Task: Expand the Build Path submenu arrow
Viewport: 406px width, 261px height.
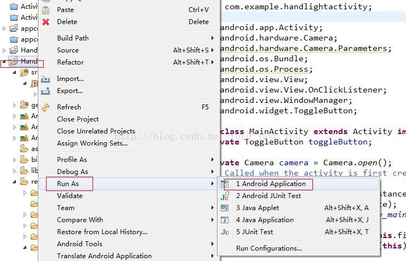Action: (213, 38)
